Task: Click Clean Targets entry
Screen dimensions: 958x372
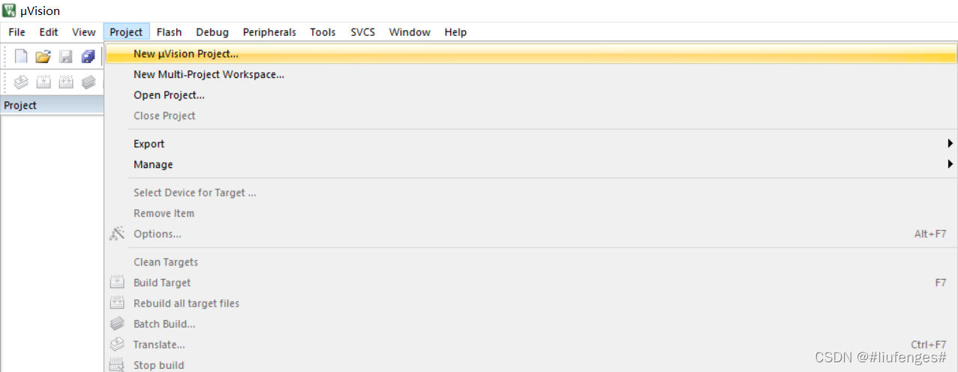Action: pyautogui.click(x=531, y=262)
